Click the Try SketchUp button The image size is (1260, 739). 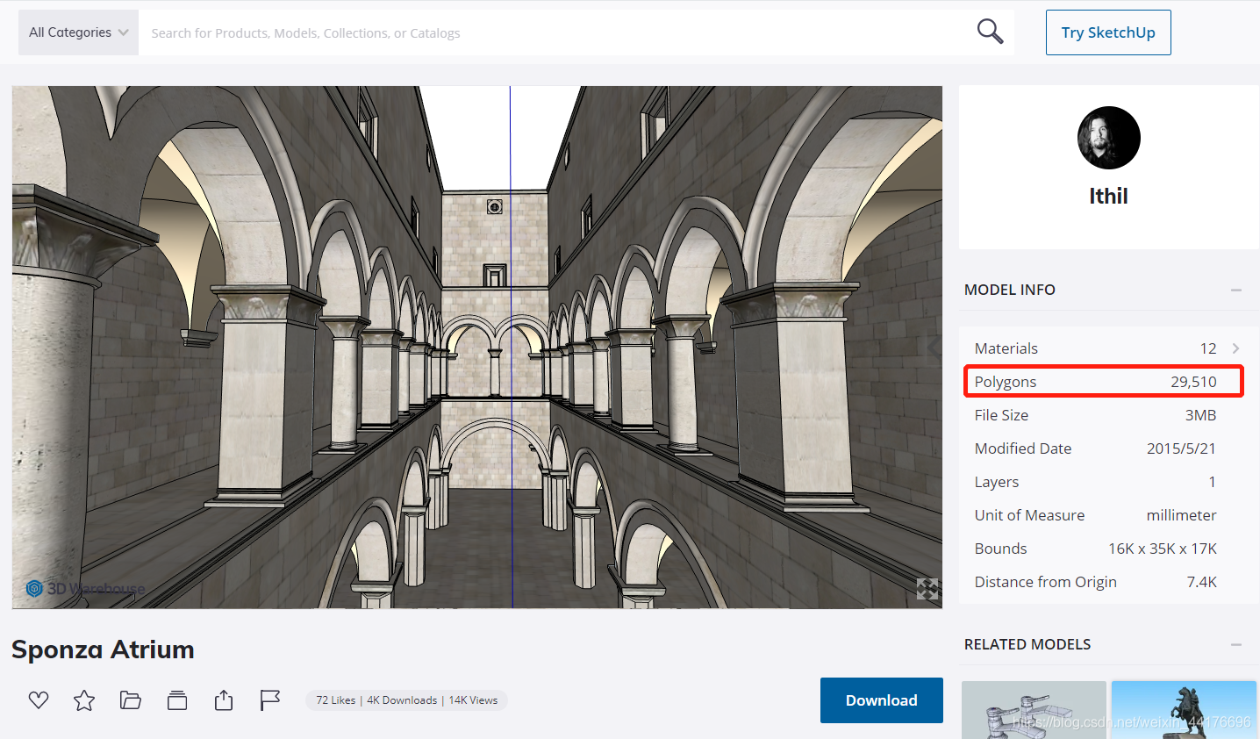tap(1108, 32)
